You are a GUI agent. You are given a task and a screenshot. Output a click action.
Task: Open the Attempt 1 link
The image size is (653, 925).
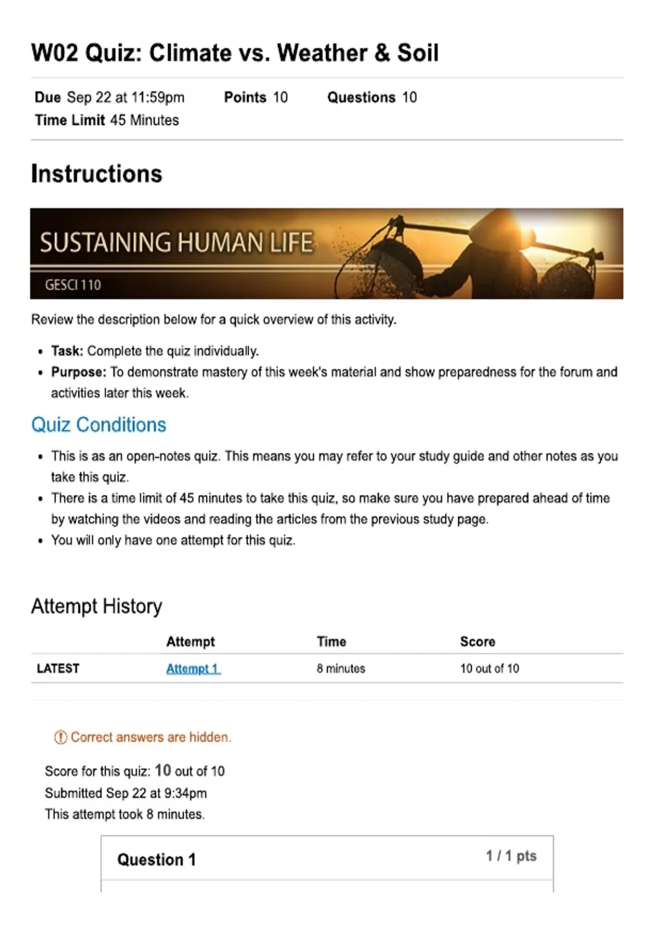(x=193, y=669)
